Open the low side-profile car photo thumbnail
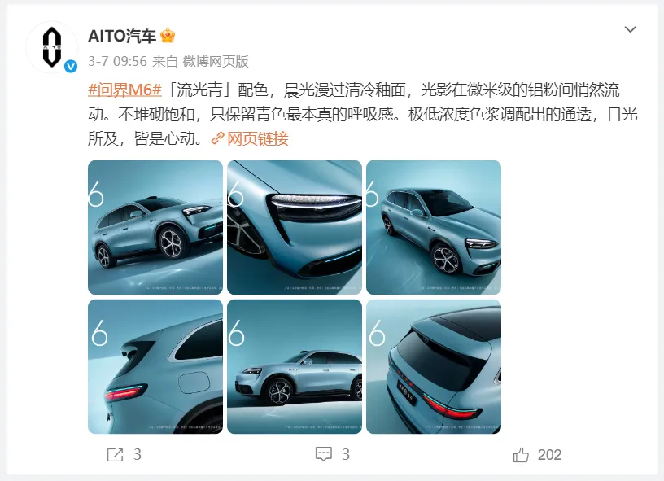The image size is (664, 481). tap(295, 367)
